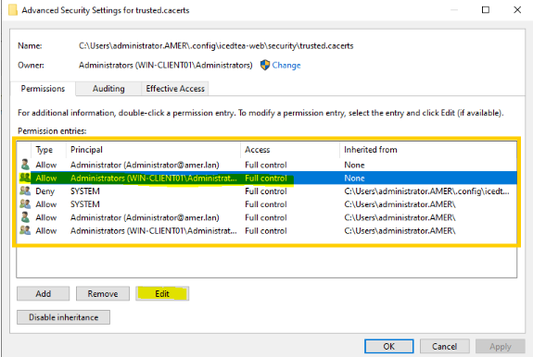Image resolution: width=533 pixels, height=357 pixels.
Task: Confirm with the OK button
Action: (x=389, y=346)
